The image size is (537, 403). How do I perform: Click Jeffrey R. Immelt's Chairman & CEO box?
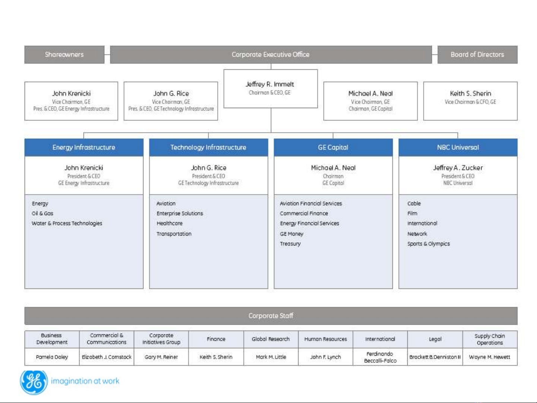click(x=270, y=89)
